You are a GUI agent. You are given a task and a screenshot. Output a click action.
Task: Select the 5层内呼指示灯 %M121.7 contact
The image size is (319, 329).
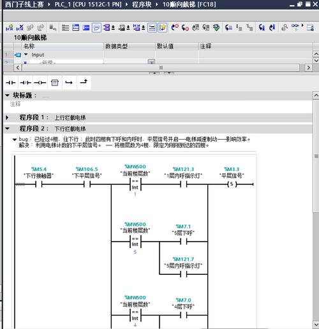(183, 274)
